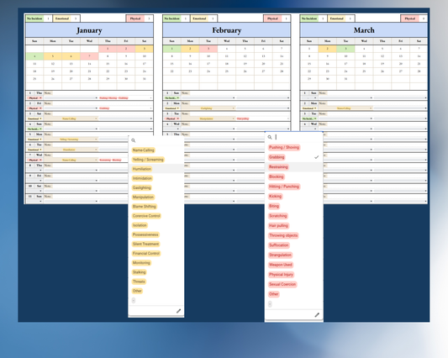Click the February month header
Screen dimensions: 448x358
point(227,30)
